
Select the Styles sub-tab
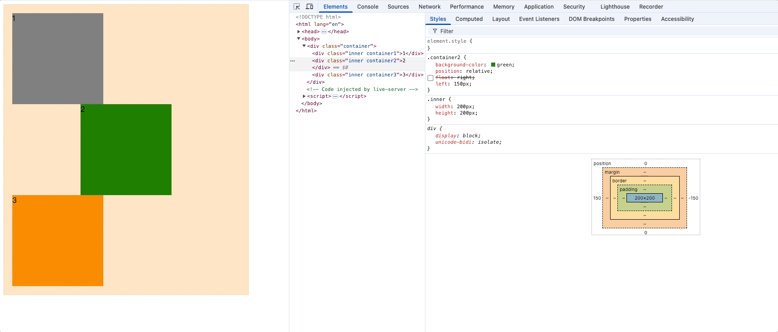pos(438,19)
